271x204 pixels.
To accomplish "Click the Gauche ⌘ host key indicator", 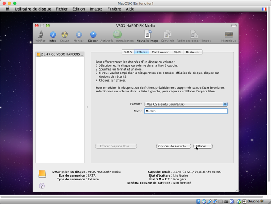I will (x=255, y=201).
